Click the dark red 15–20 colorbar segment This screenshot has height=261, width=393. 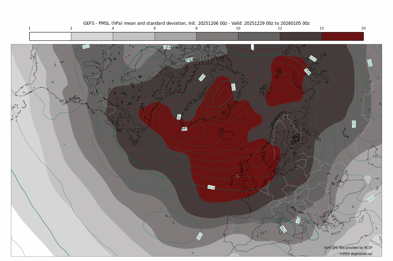click(342, 36)
